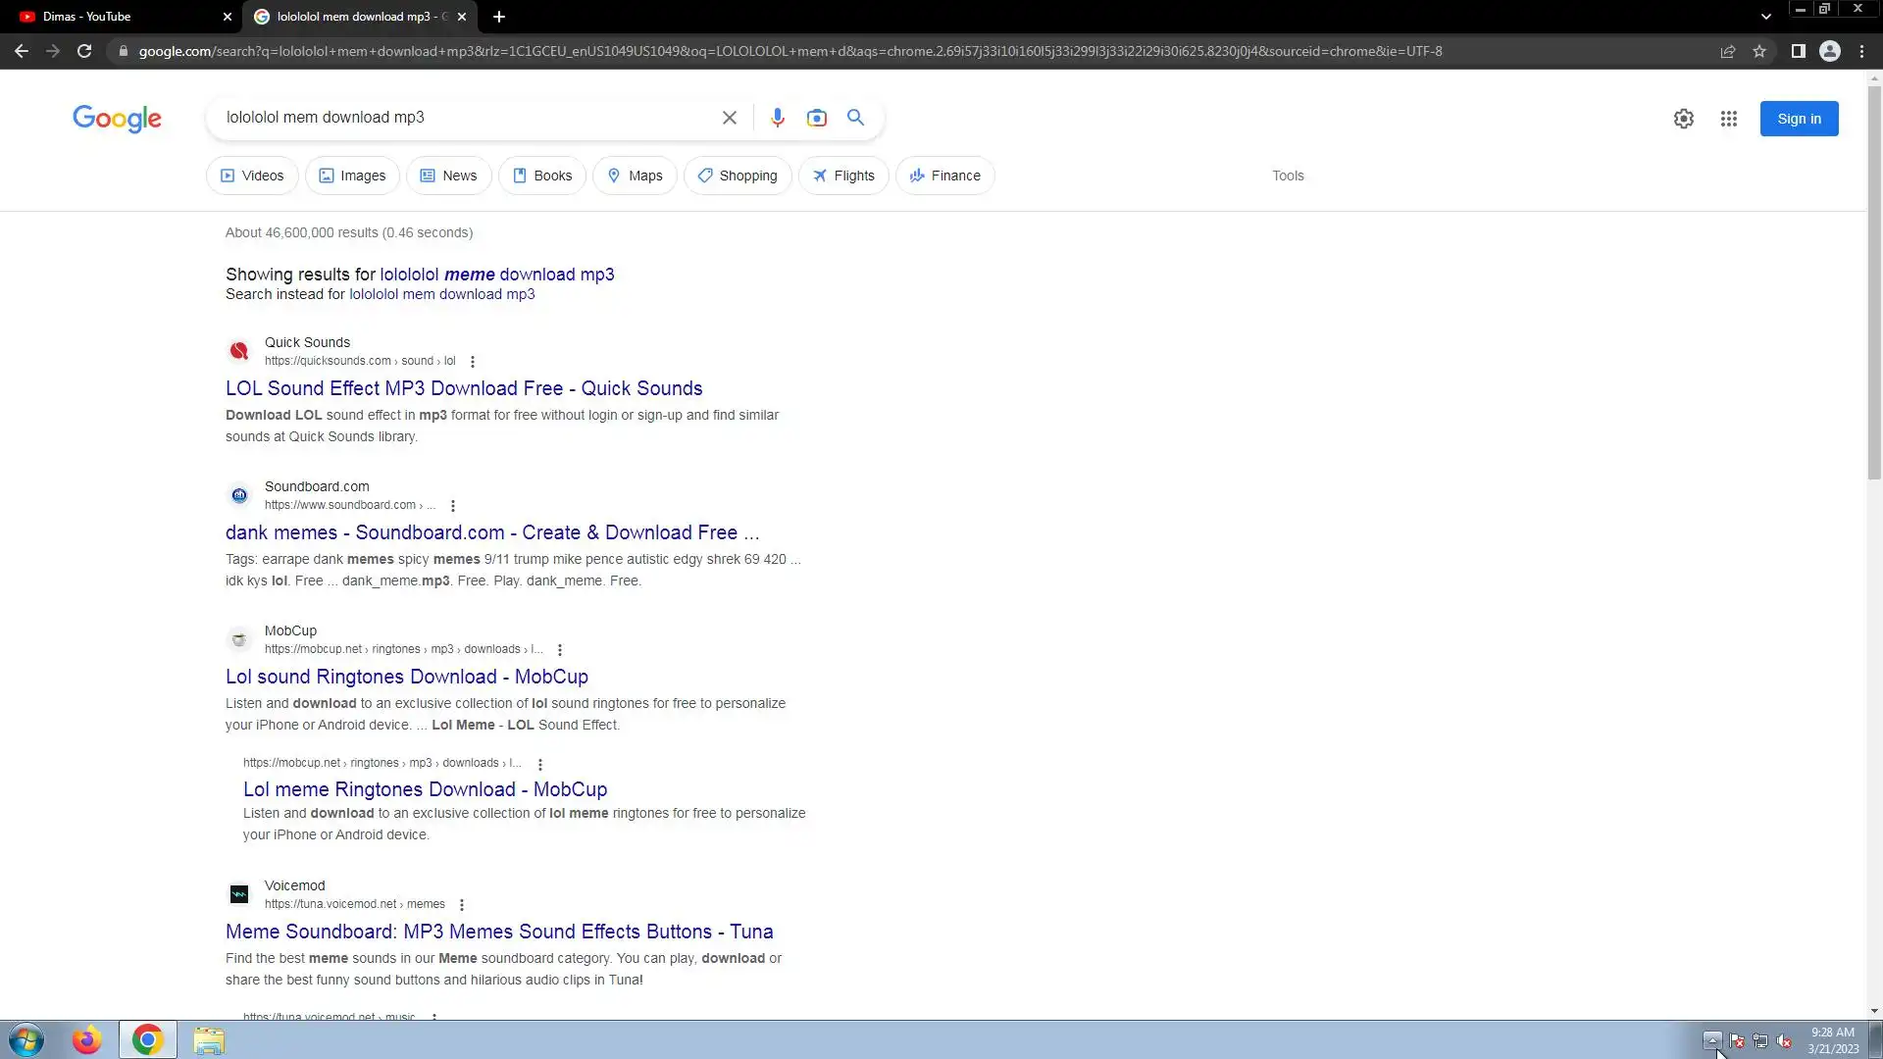The image size is (1883, 1059).
Task: Clear the search box with X icon
Action: 729,118
